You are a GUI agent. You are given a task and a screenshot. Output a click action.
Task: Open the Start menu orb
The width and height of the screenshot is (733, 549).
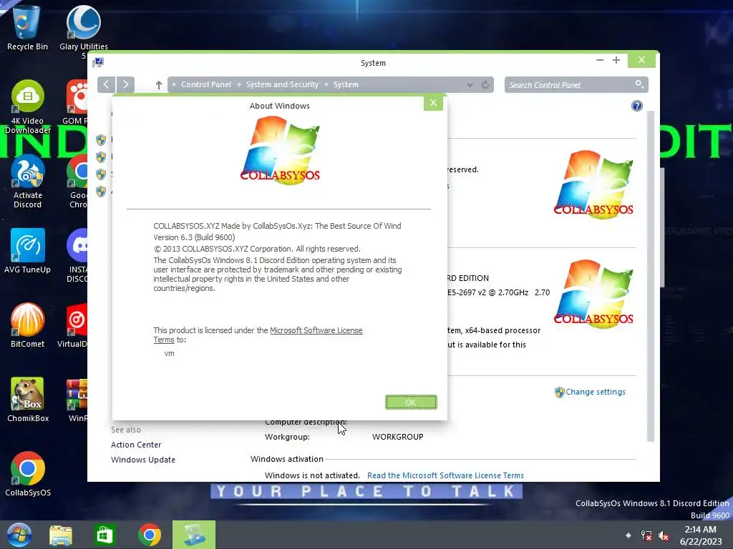point(19,535)
